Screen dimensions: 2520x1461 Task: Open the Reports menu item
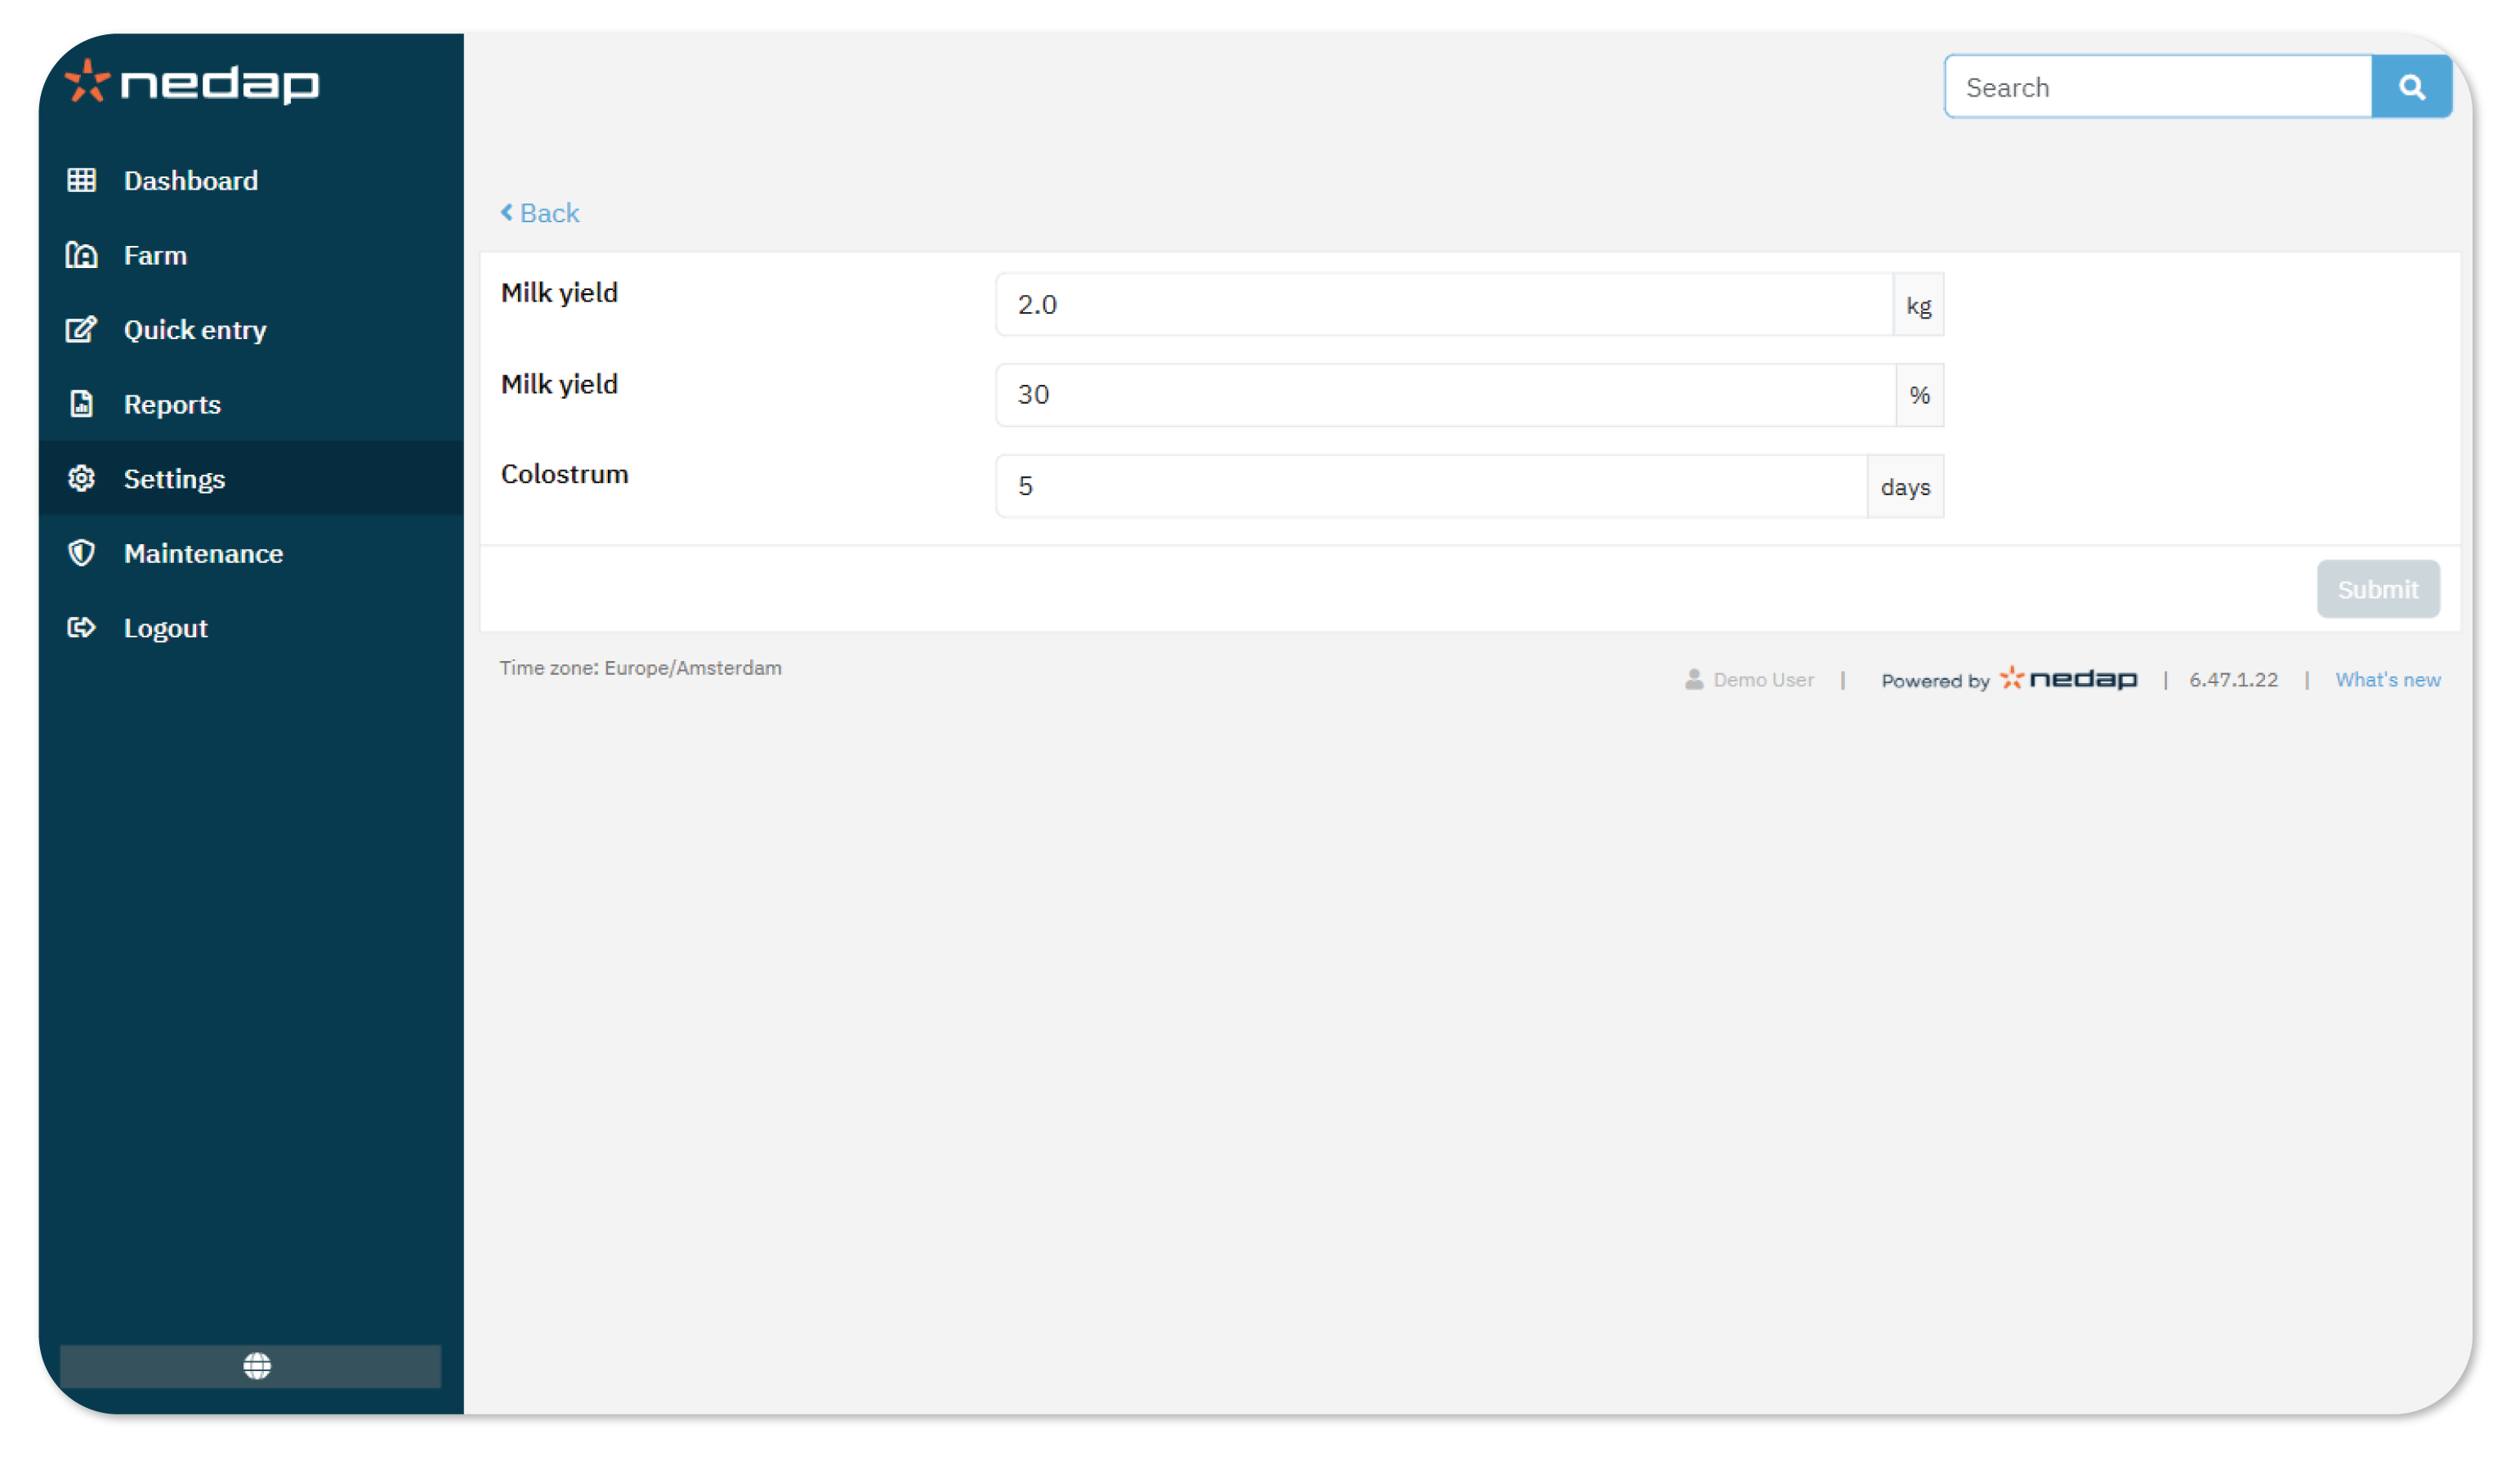[172, 404]
